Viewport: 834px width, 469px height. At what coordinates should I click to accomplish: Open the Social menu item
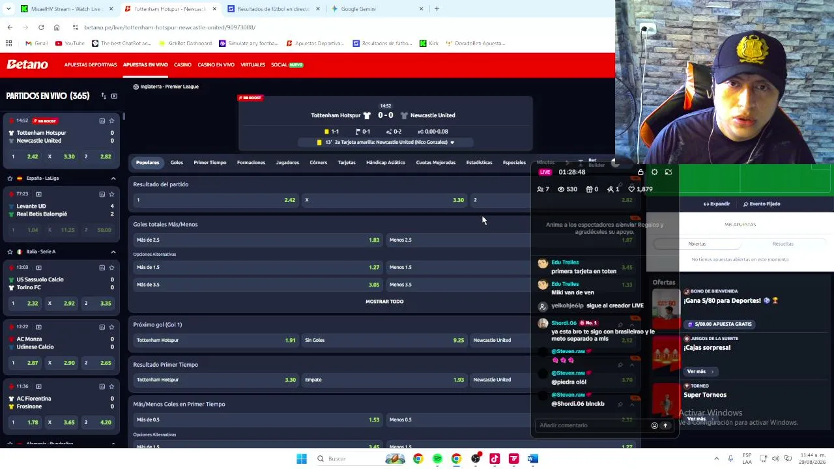(287, 64)
